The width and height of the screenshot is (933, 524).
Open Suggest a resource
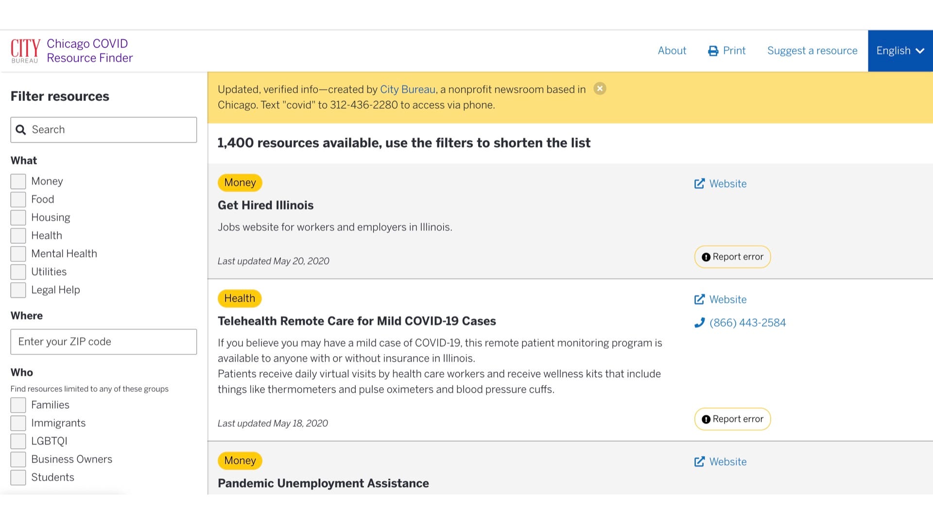coord(812,50)
